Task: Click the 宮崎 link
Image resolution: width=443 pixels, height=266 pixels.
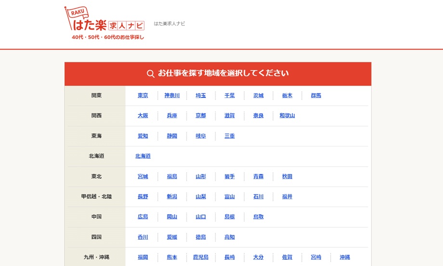Action: [316, 257]
